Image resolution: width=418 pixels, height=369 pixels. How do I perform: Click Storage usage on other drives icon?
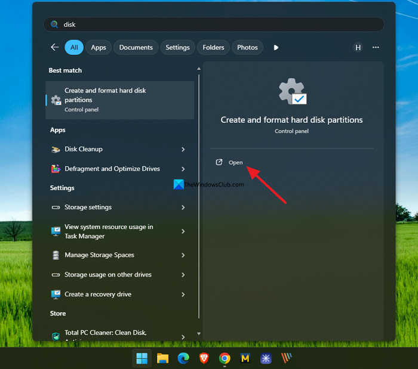tap(56, 275)
